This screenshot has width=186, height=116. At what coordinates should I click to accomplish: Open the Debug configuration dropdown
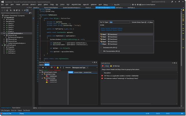pyautogui.click(x=107, y=5)
